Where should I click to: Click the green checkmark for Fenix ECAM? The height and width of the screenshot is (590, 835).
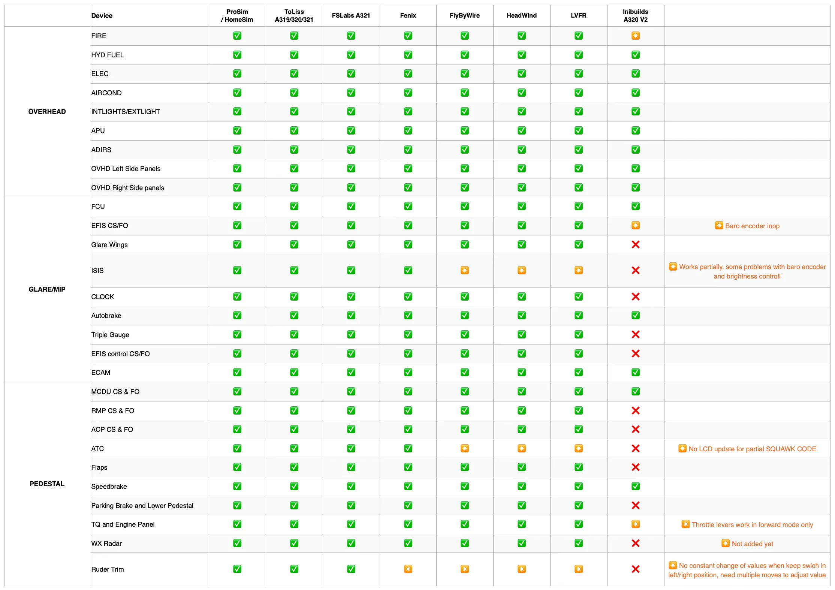(x=408, y=372)
